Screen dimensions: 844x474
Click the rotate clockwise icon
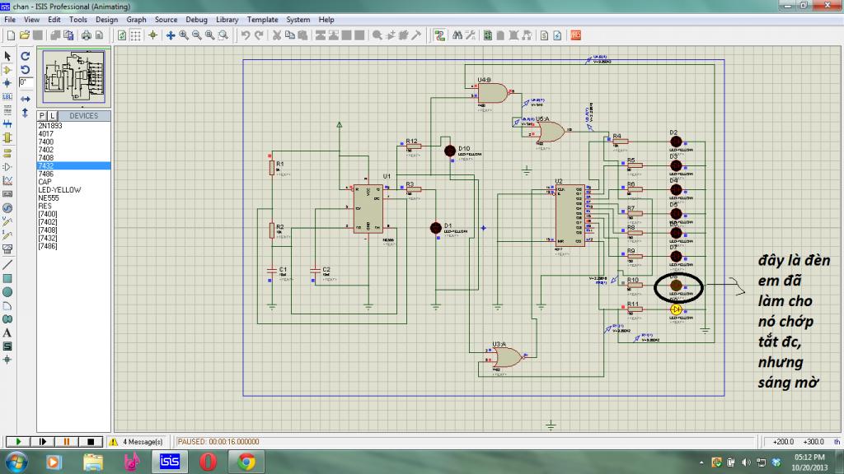pyautogui.click(x=25, y=56)
